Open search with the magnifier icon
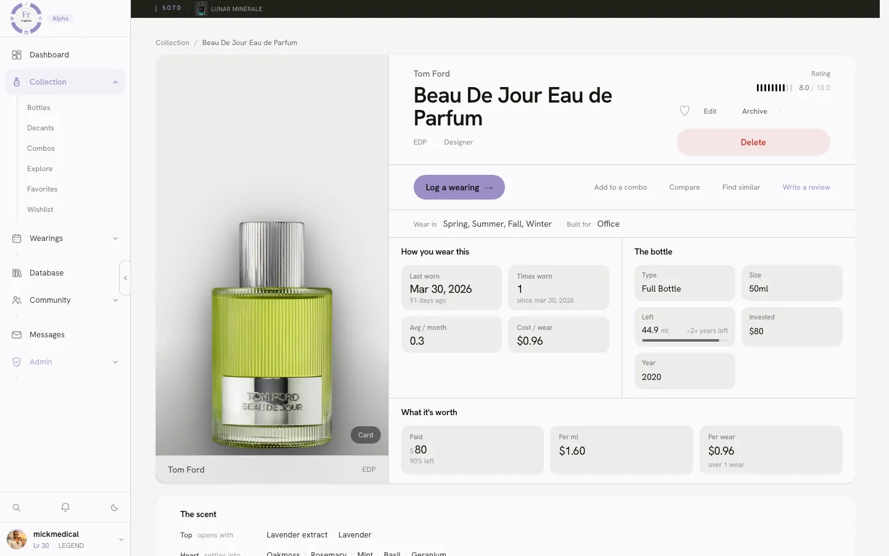Viewport: 889px width, 556px height. (x=17, y=508)
